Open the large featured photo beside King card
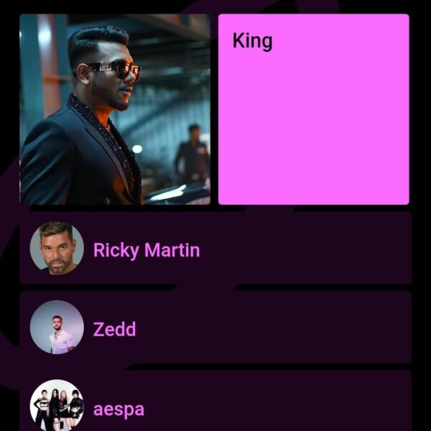 [115, 109]
